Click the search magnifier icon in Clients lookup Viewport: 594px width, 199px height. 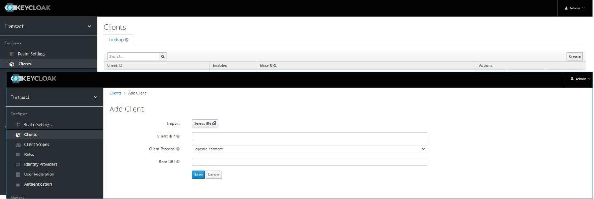pyautogui.click(x=163, y=56)
